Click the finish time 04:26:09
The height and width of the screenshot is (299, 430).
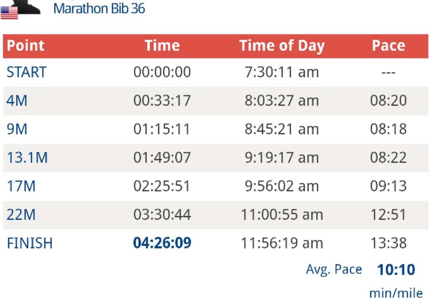162,243
